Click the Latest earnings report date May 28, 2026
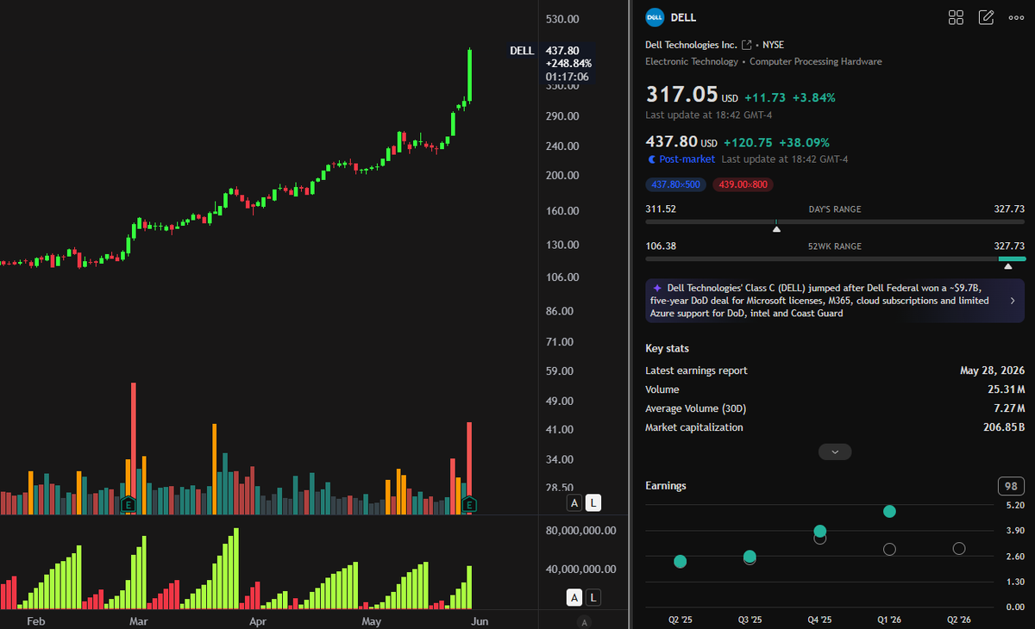Screen dimensions: 1035x629 click(x=992, y=371)
